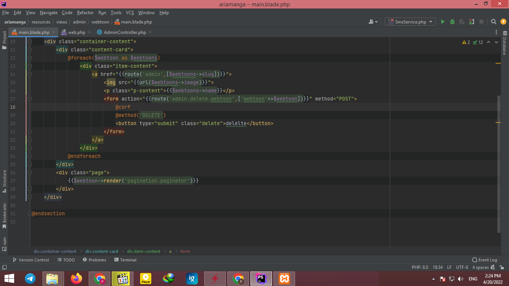Expand the Code With Me user dropdown

pos(373,22)
